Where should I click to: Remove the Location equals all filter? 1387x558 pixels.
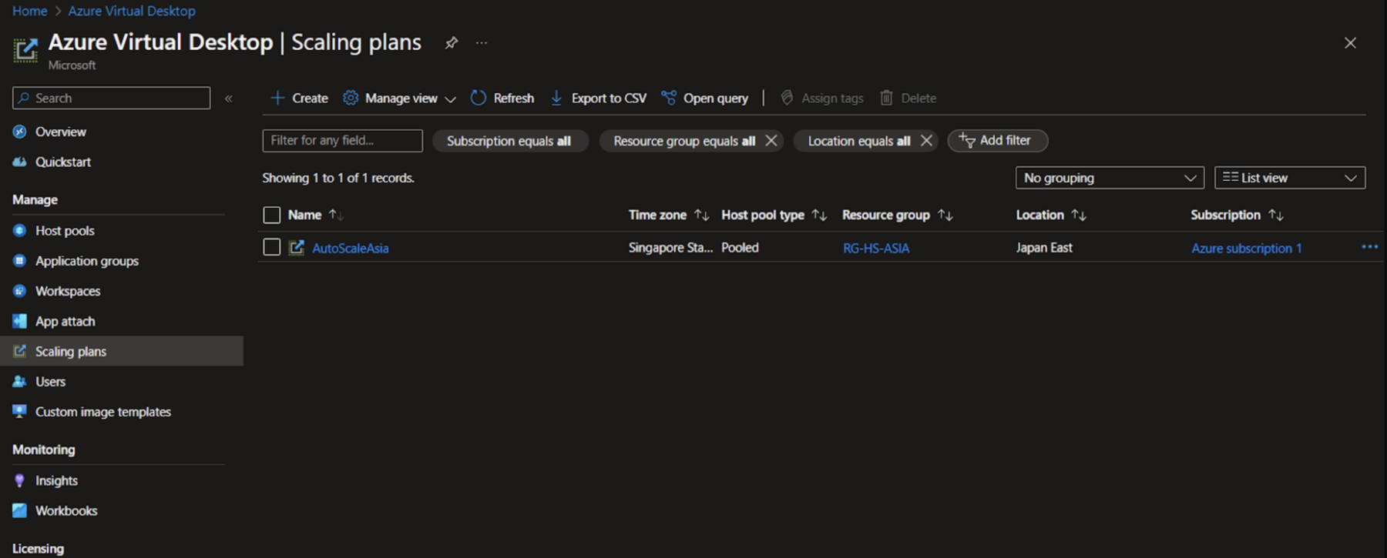(926, 141)
